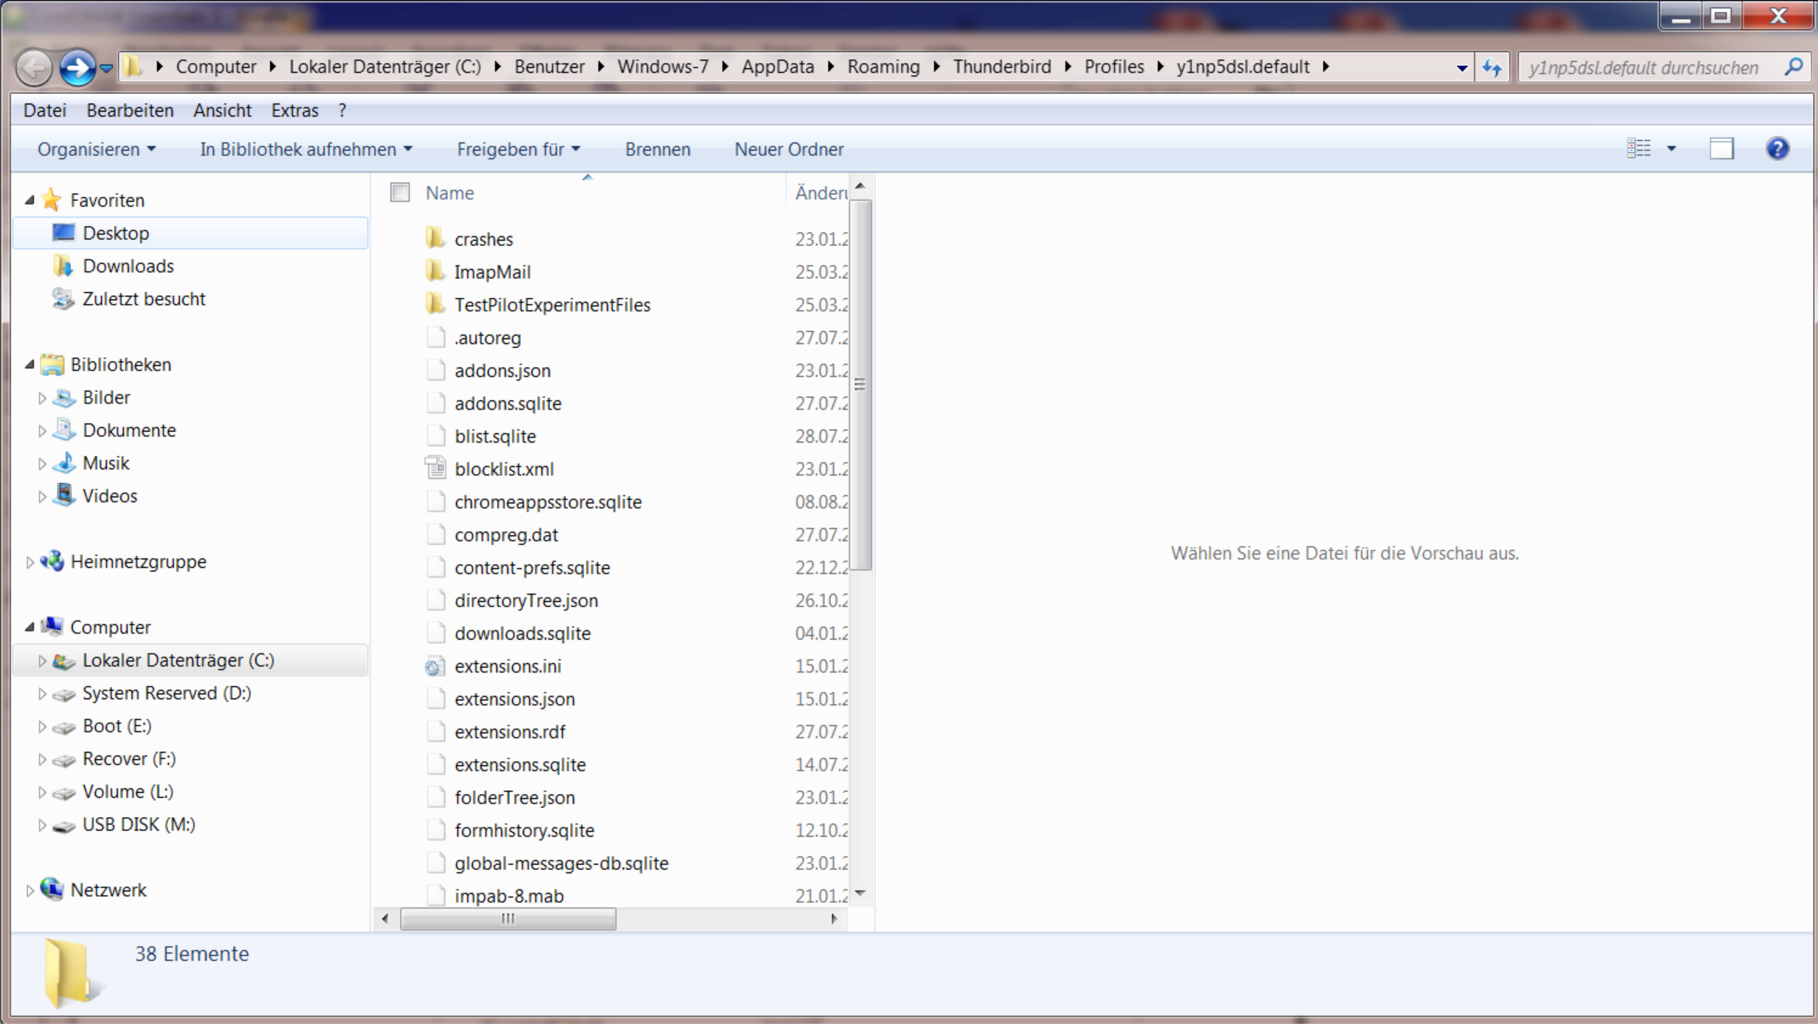Click the Brennen button
Viewport: 1818px width, 1024px height.
coord(657,150)
